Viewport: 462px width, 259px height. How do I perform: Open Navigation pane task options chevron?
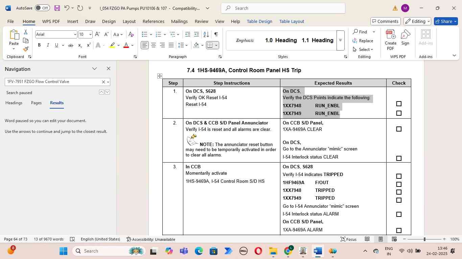click(94, 69)
